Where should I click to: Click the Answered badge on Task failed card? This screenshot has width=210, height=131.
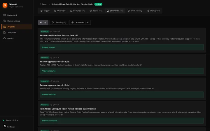click(x=45, y=105)
